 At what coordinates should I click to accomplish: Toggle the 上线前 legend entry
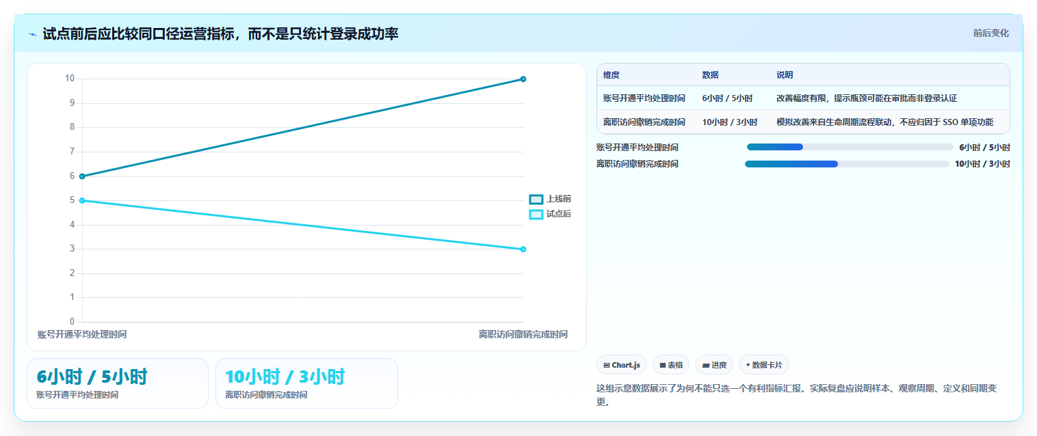coord(550,199)
